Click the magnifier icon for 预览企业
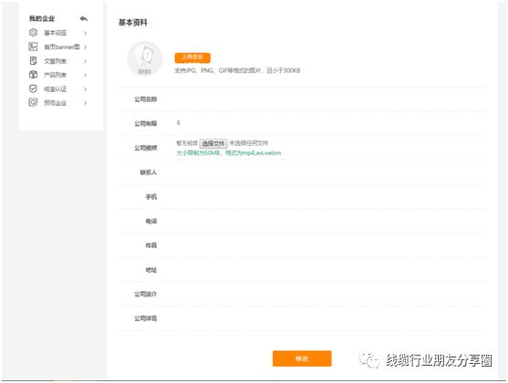The height and width of the screenshot is (383, 508). click(33, 102)
